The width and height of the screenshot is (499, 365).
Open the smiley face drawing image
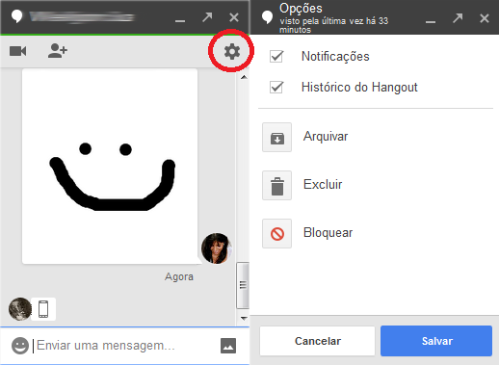tap(110, 167)
